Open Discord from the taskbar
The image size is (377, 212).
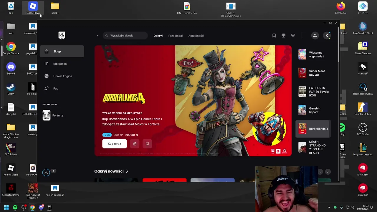41,207
